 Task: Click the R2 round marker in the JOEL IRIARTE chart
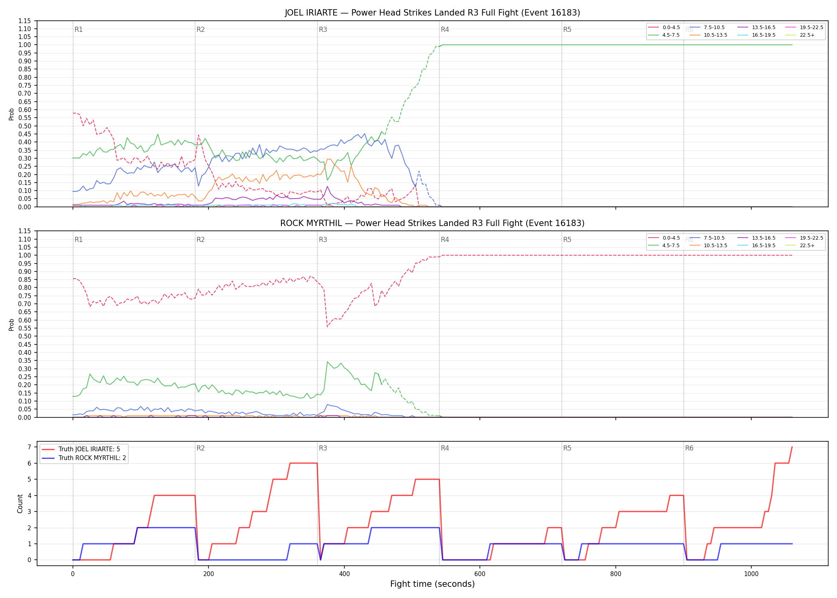(200, 30)
